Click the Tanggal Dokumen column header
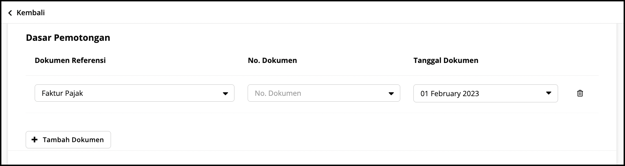Viewport: 625px width, 166px height. [446, 61]
